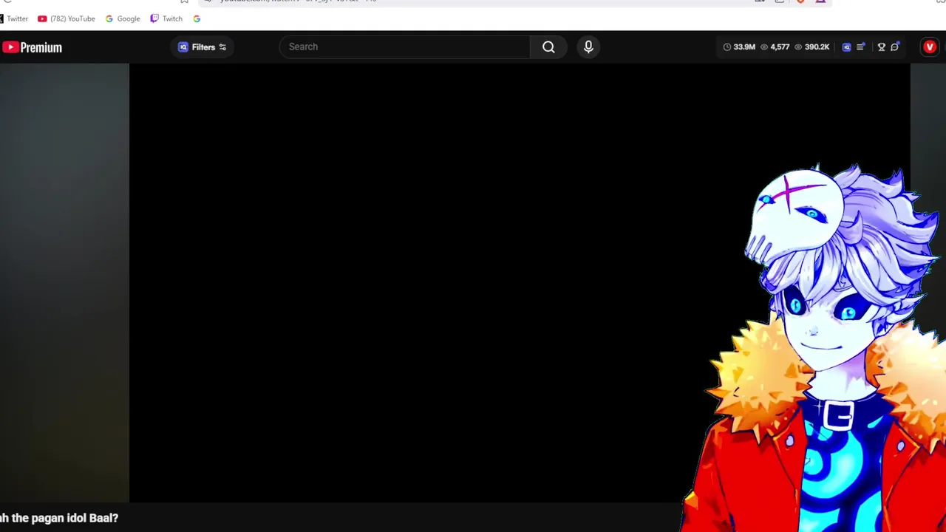Click the 33.9M clock statistic
The width and height of the screenshot is (946, 532).
pos(739,47)
